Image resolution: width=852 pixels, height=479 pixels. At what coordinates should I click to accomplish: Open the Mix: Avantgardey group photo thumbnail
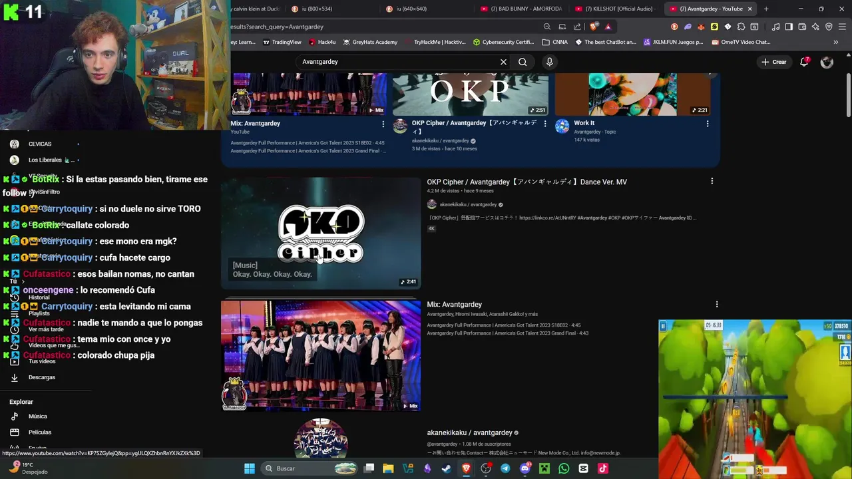click(x=321, y=355)
